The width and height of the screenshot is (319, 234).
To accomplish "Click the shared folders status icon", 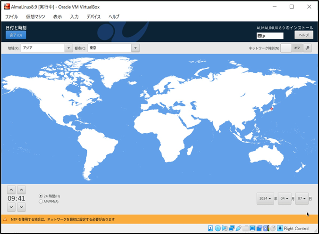I will tap(245, 228).
